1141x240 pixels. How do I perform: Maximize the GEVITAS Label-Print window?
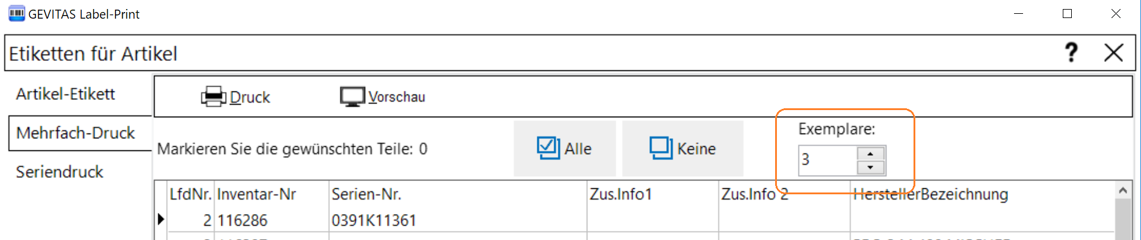coord(1067,13)
